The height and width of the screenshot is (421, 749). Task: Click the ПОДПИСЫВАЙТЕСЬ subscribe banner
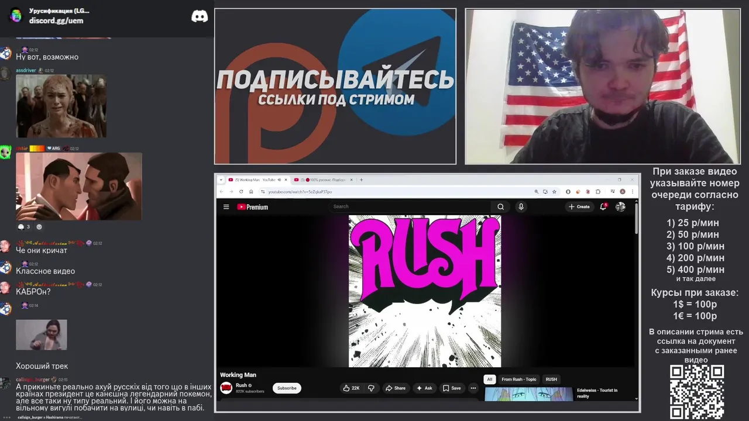pos(335,86)
